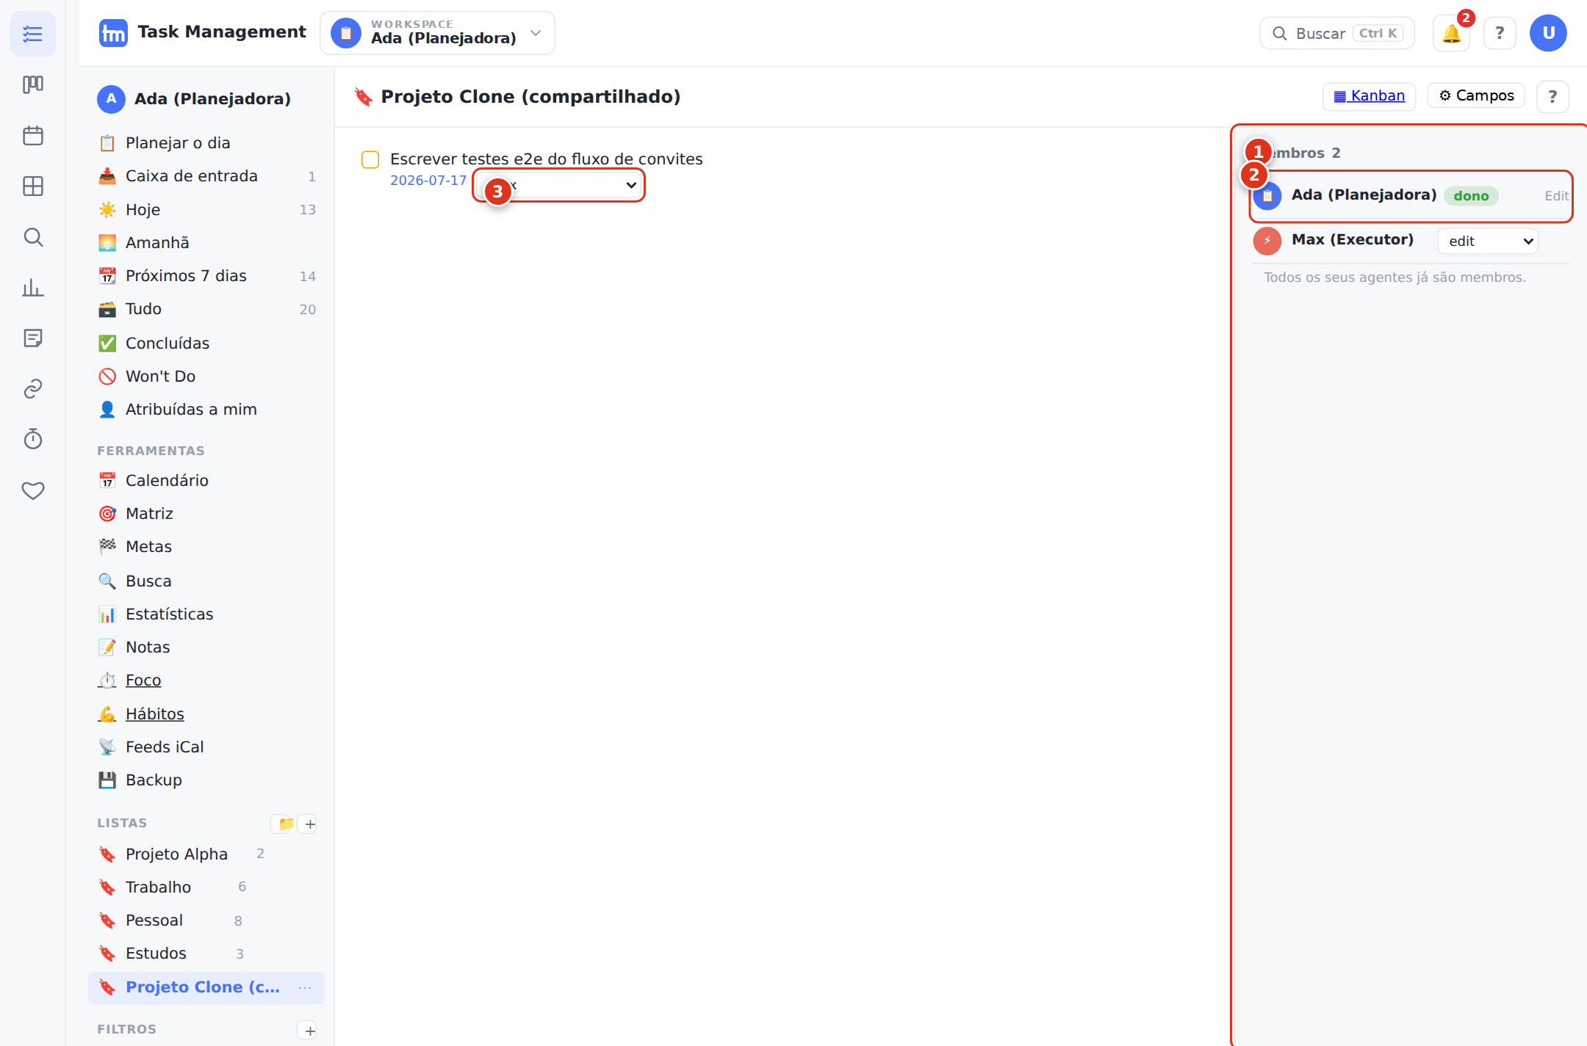Click the bookmark icon beside project title
This screenshot has width=1587, height=1046.
[x=364, y=97]
